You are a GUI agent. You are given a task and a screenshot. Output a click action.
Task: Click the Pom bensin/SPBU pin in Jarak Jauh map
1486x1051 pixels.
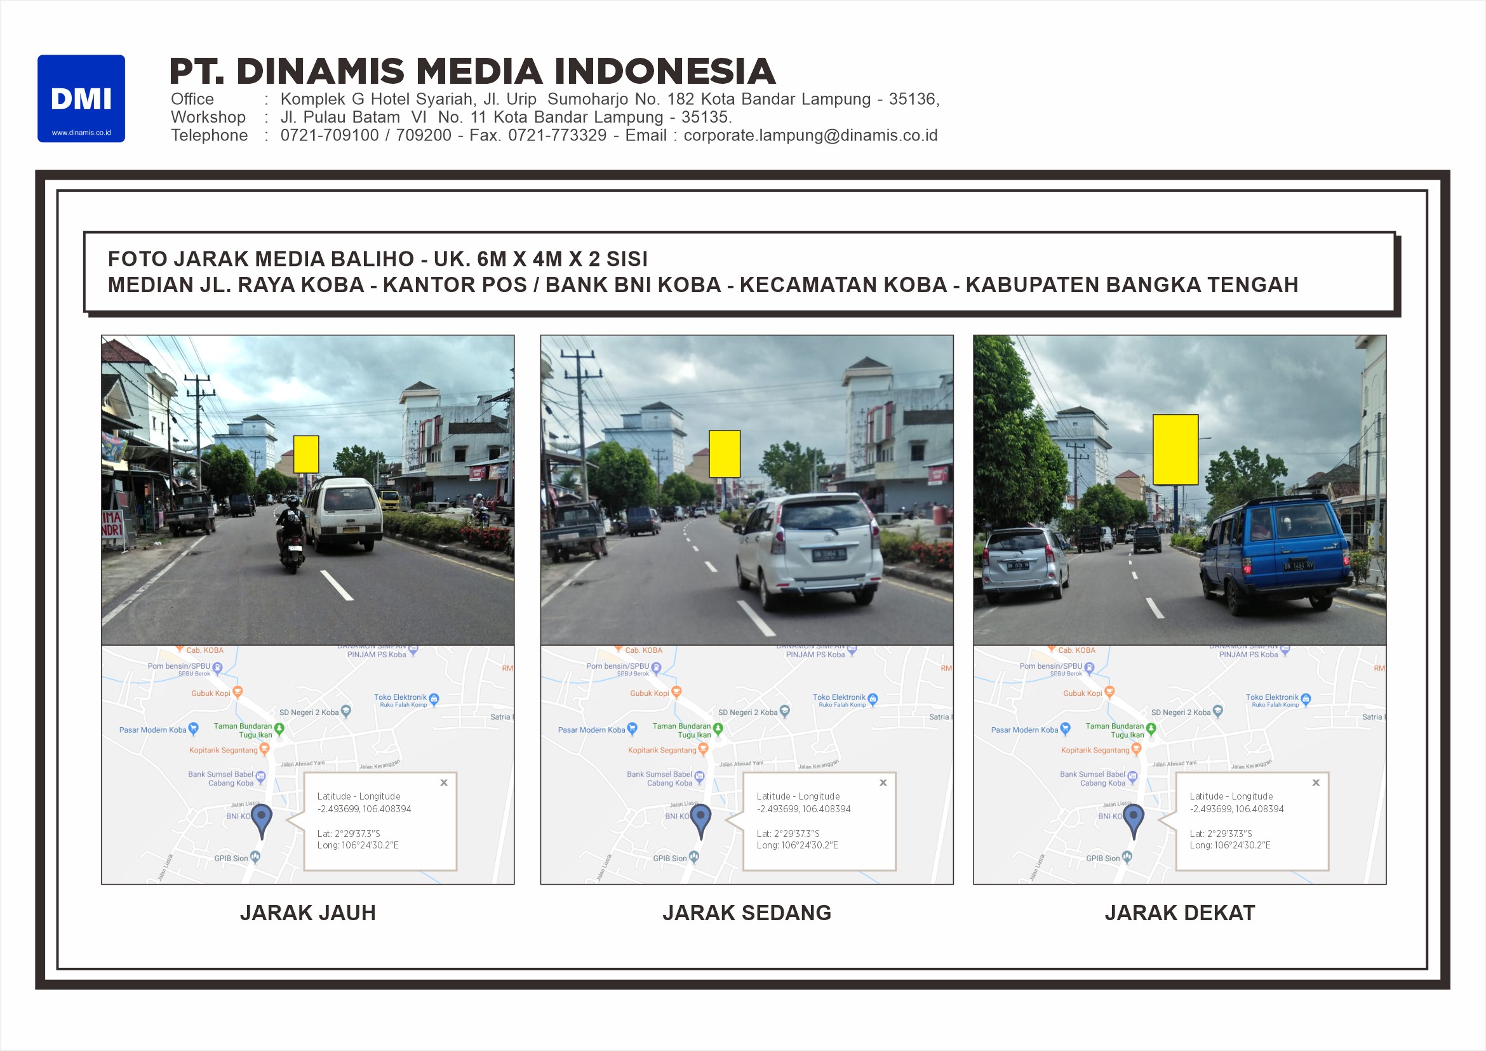pos(217,668)
